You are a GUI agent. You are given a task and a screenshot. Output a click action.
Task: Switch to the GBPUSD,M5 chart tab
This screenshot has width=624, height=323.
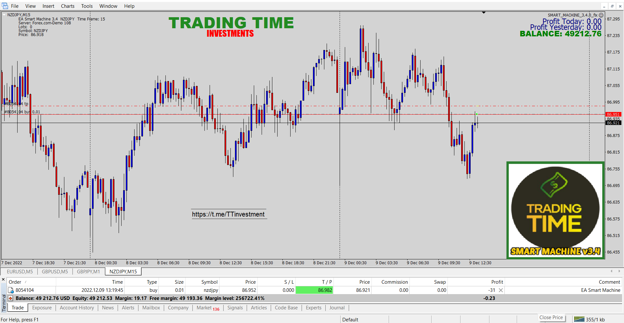55,272
